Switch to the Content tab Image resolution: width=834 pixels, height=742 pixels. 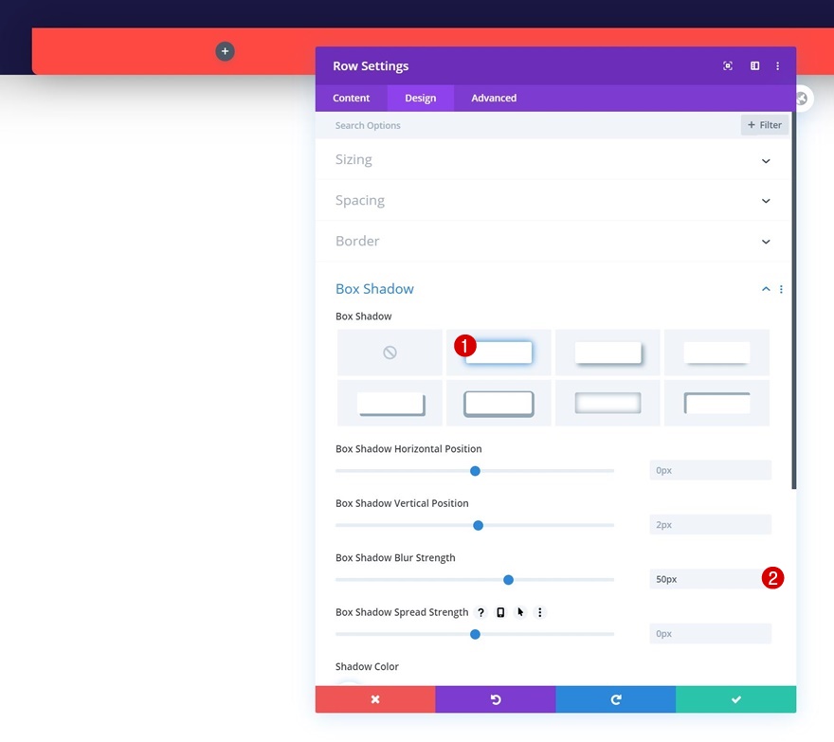[x=351, y=98]
